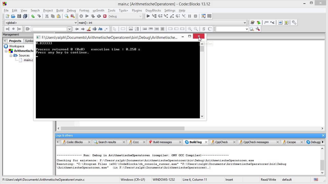Click the Rebuild icon

[x=99, y=16]
